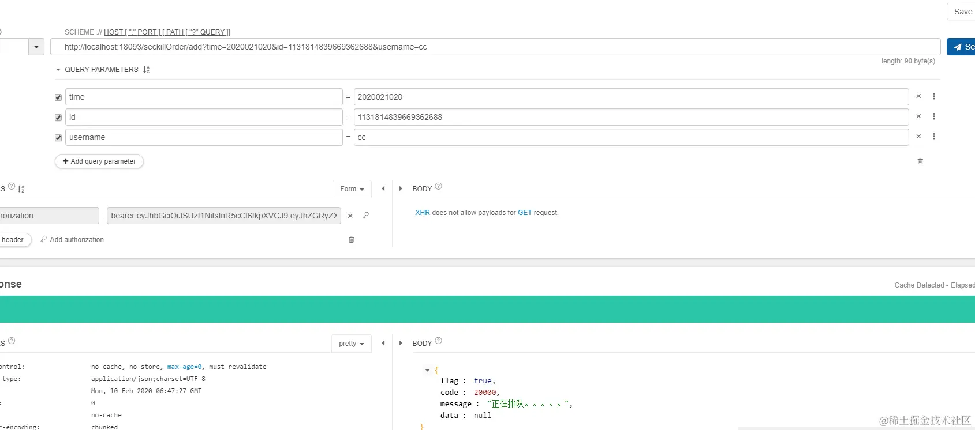Click the XHR link in body notice
The height and width of the screenshot is (430, 975).
pyautogui.click(x=423, y=213)
